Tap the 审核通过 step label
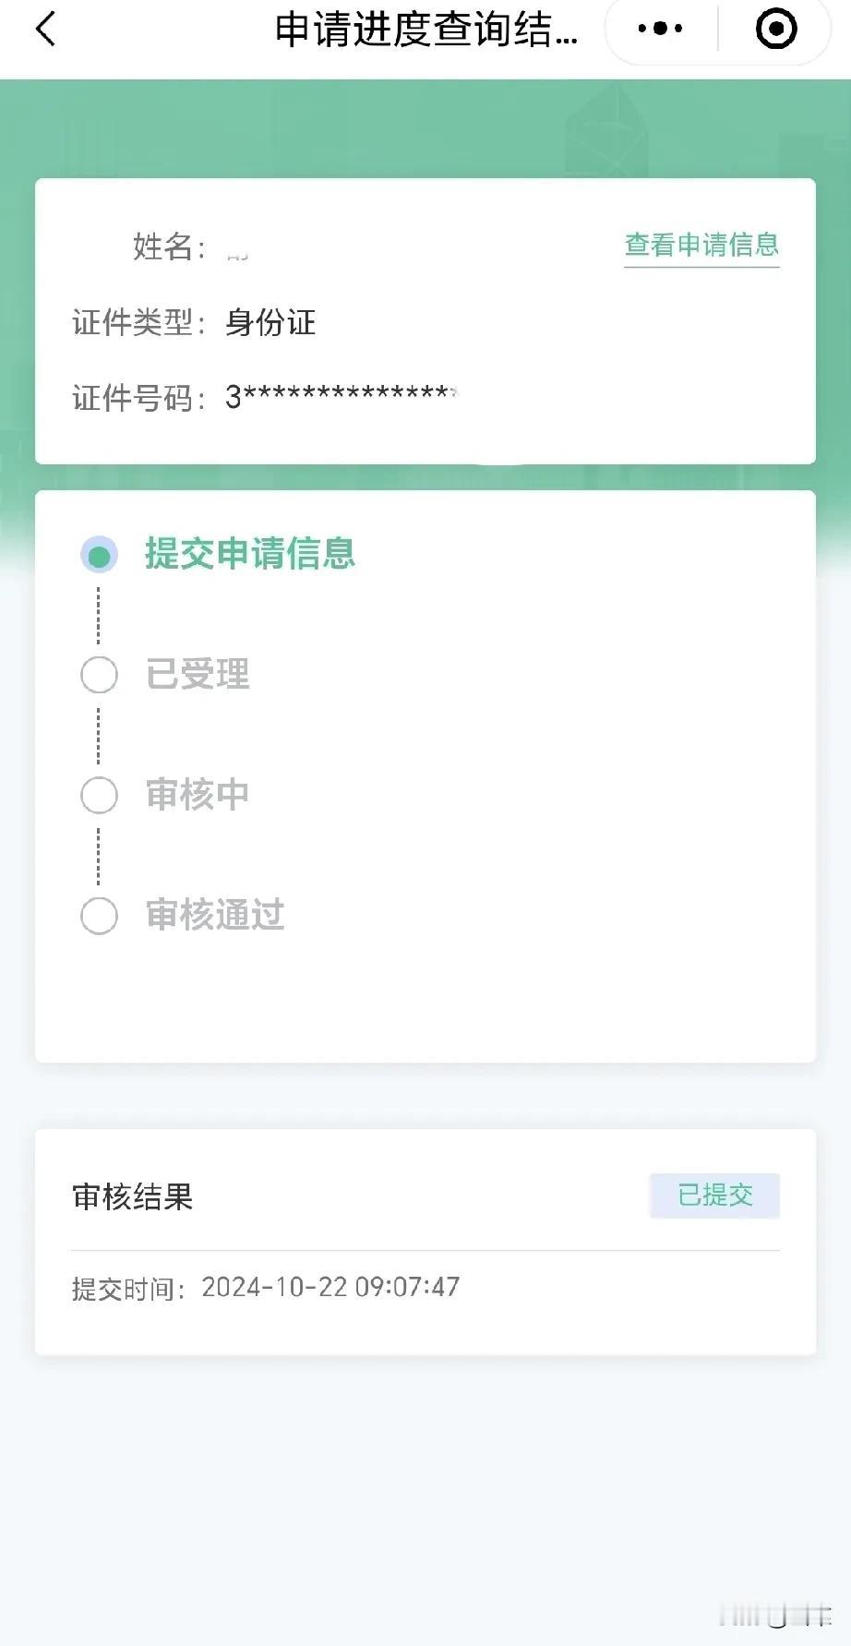This screenshot has height=1646, width=851. pos(215,915)
